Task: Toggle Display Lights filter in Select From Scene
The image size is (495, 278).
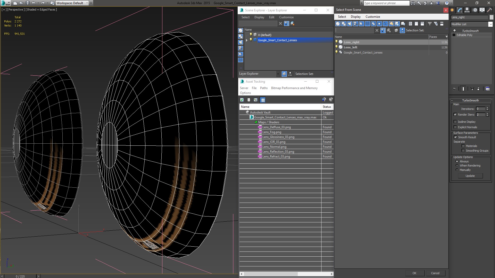Action: pos(350,24)
